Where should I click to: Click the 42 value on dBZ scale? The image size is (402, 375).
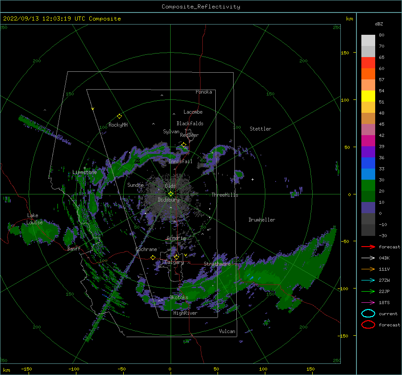[x=381, y=136]
